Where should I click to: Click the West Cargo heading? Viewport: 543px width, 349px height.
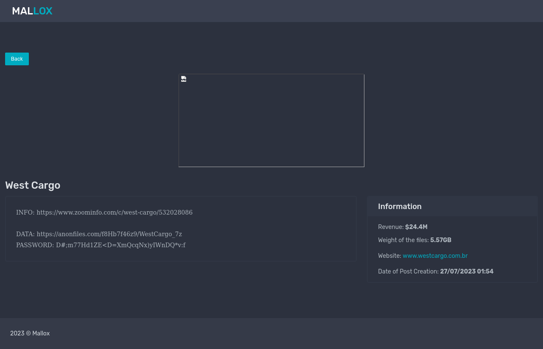click(x=33, y=185)
